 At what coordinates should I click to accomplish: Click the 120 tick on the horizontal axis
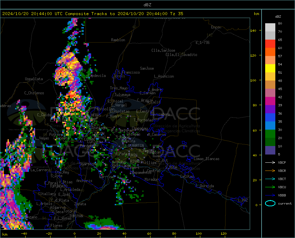(224, 234)
